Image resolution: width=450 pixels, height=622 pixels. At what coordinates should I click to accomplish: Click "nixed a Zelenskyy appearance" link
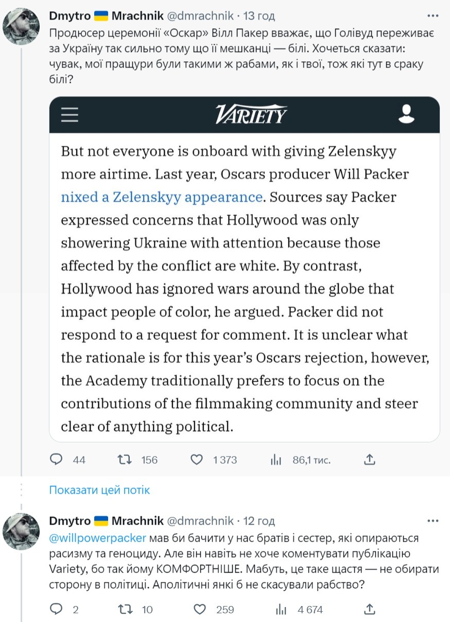pos(161,197)
